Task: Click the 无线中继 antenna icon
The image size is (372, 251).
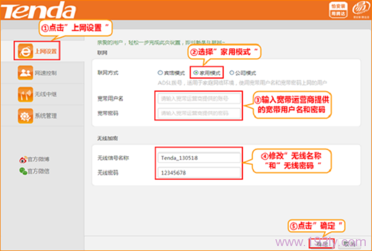Action: 25,94
